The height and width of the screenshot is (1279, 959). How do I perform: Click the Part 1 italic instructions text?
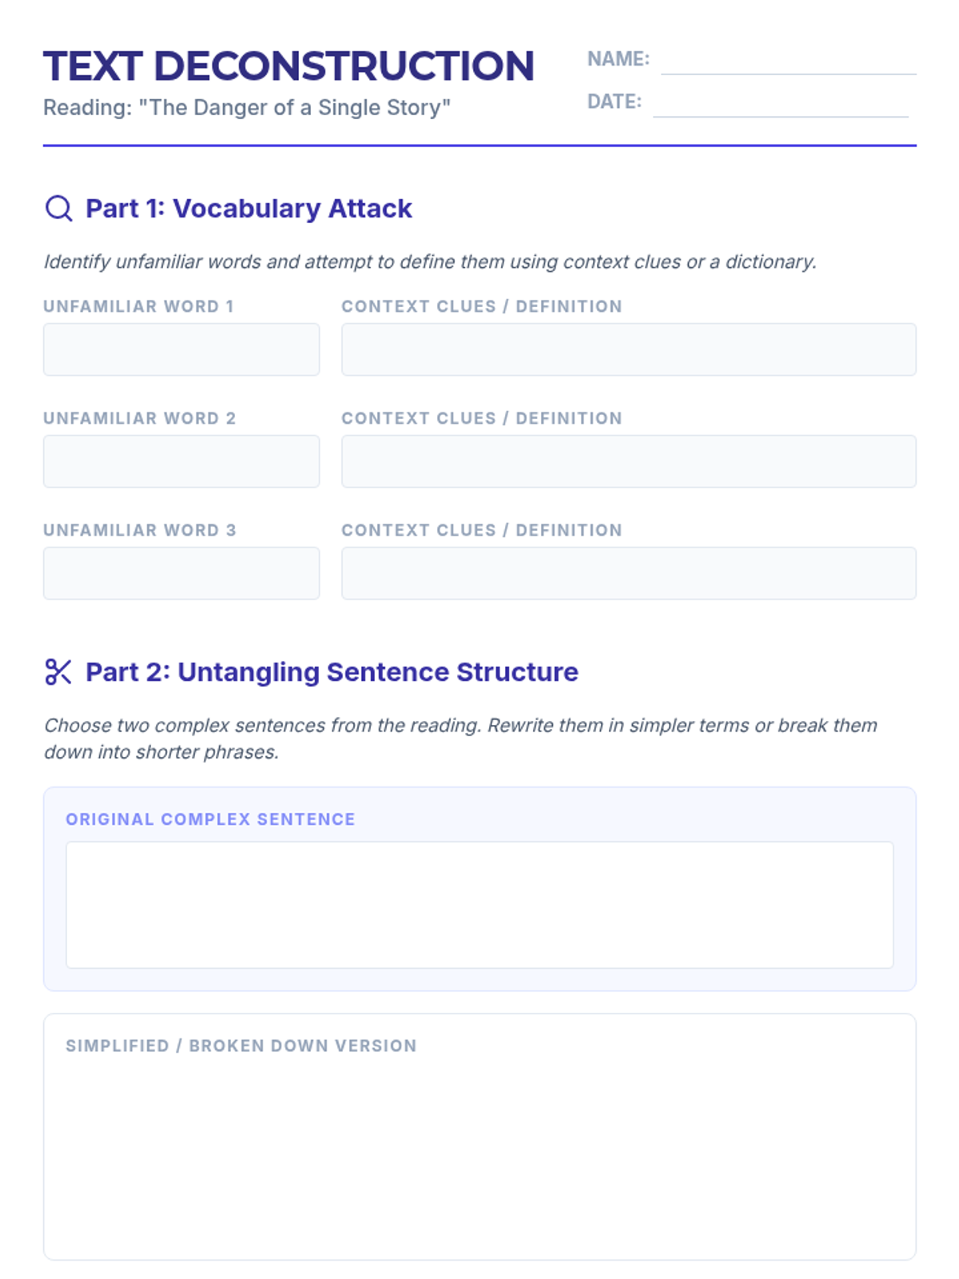click(430, 262)
